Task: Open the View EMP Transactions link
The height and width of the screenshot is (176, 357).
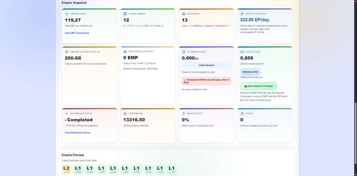Action: [x=77, y=33]
